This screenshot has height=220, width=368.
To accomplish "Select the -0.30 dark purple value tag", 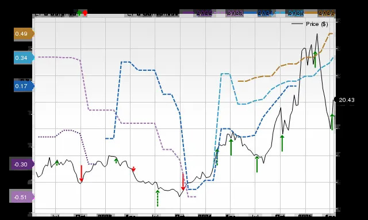I will click(22, 164).
